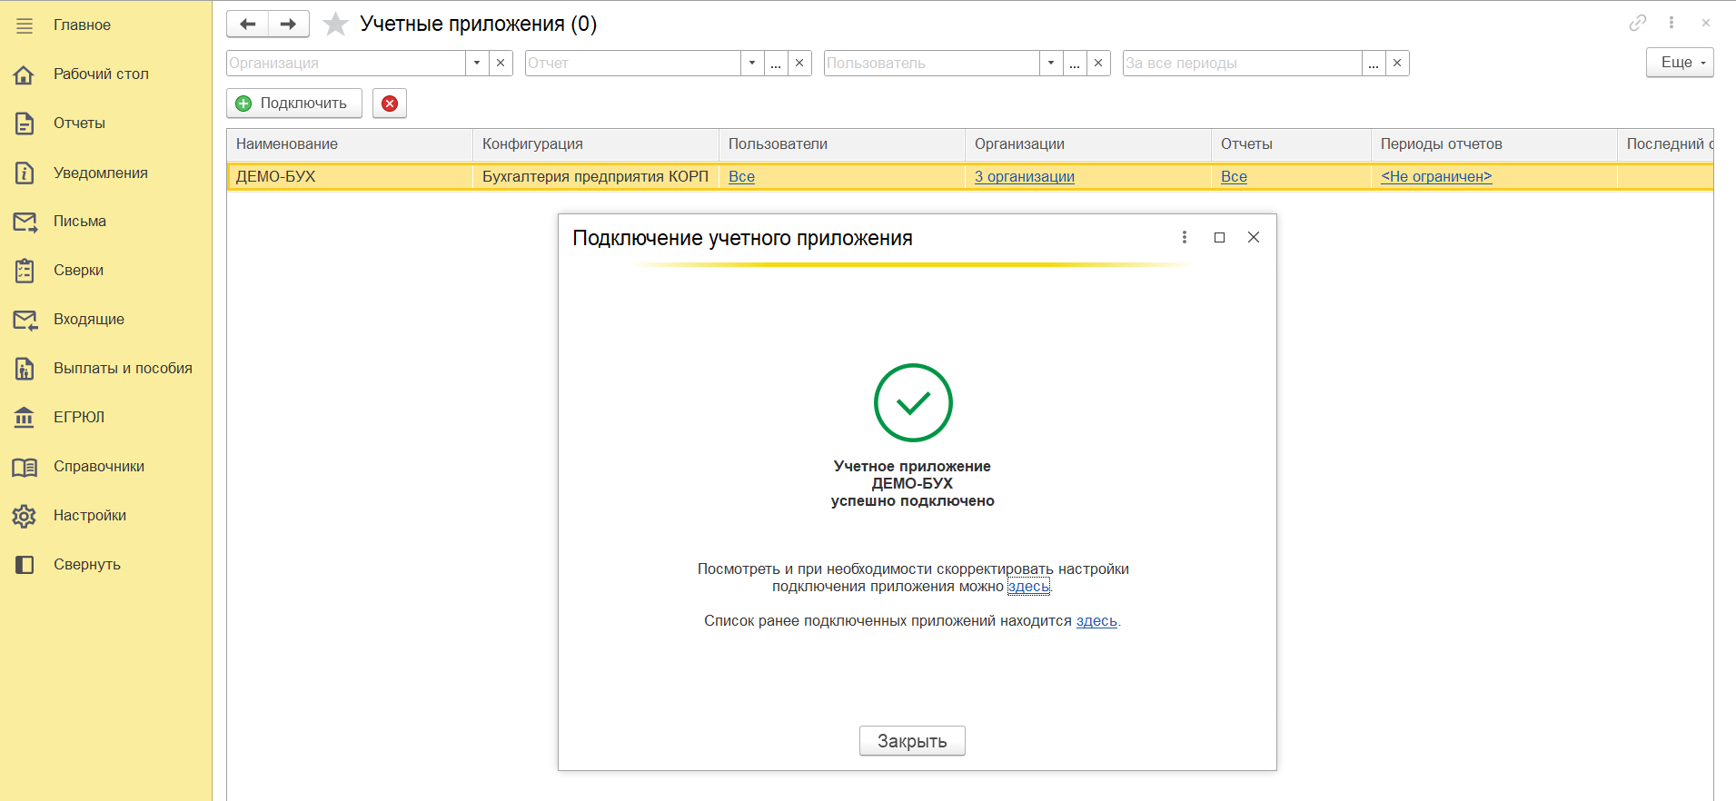This screenshot has width=1736, height=801.
Task: Open Отчет selection ellipsis button
Action: coord(776,64)
